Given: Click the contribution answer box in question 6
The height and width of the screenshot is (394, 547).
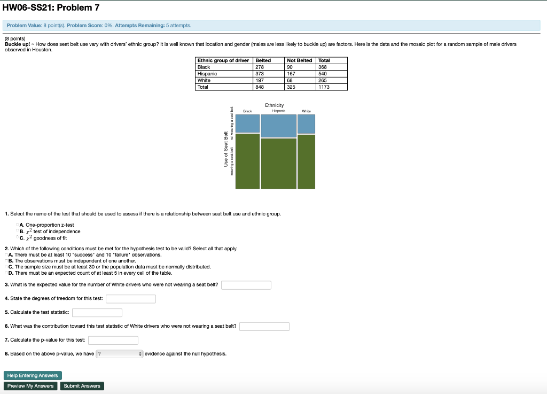Looking at the screenshot, I should tap(264, 326).
